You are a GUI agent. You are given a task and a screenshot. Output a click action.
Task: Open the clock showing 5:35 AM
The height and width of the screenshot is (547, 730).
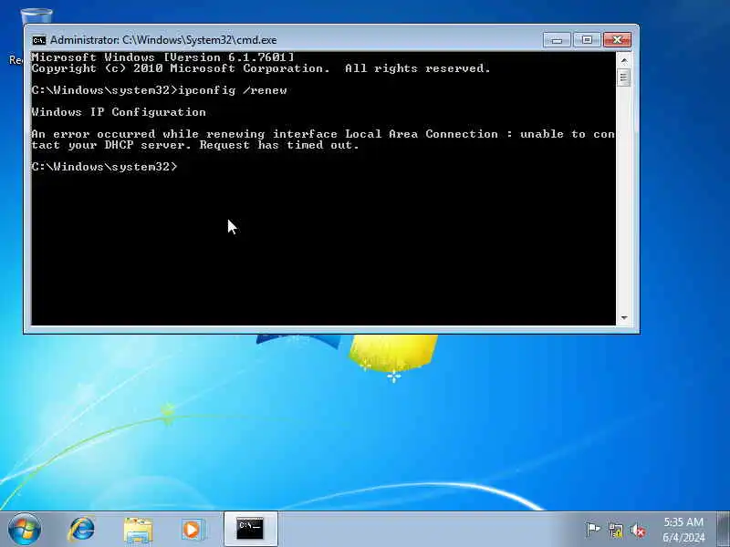(x=683, y=530)
